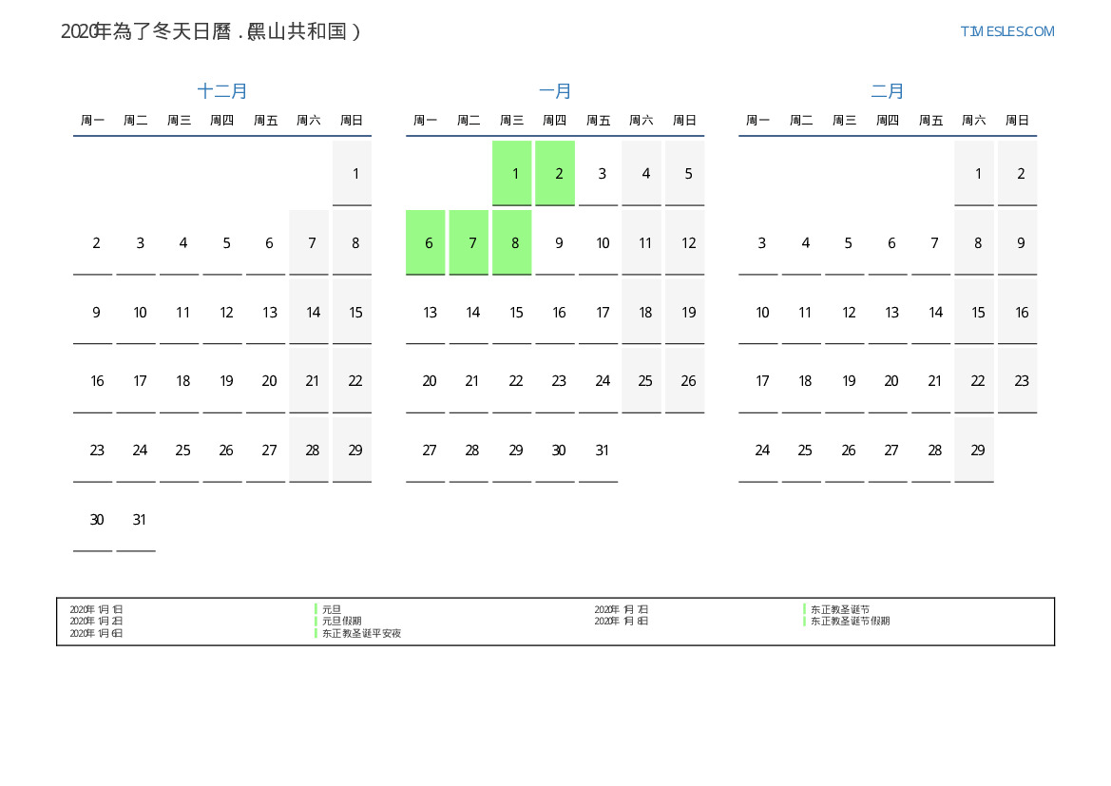Image resolution: width=1111 pixels, height=786 pixels.
Task: Choose the highlighted January 7 cell
Action: pos(469,242)
